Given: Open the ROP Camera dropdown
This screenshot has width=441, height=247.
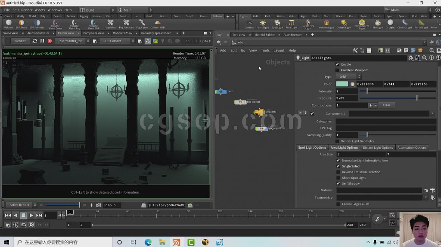Looking at the screenshot, I should 117,41.
